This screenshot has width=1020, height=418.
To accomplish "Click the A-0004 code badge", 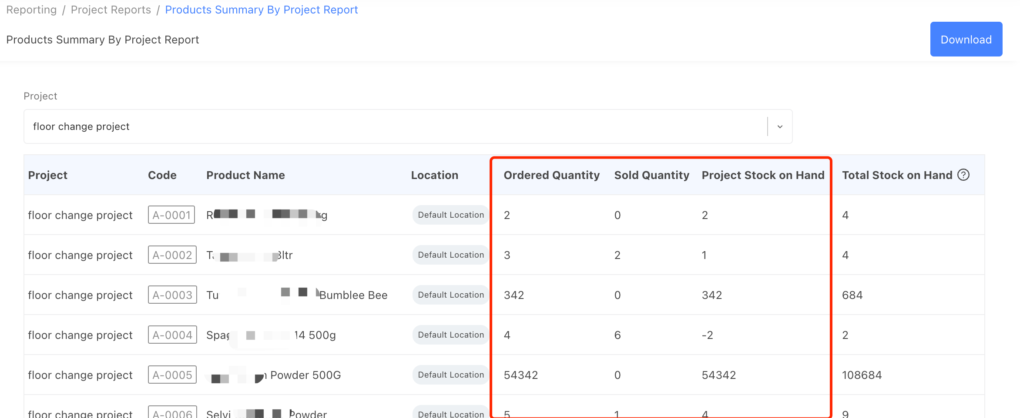I will point(172,335).
